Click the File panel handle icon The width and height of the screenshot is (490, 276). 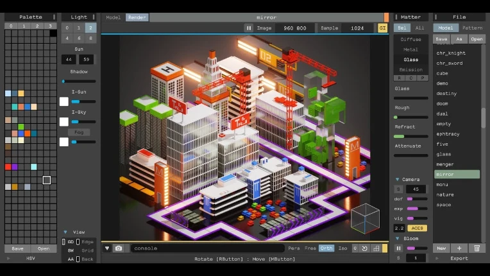[435, 17]
